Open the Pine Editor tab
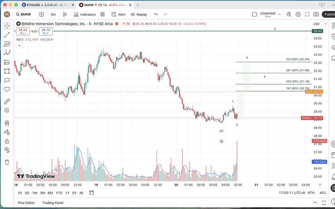 [x=26, y=203]
